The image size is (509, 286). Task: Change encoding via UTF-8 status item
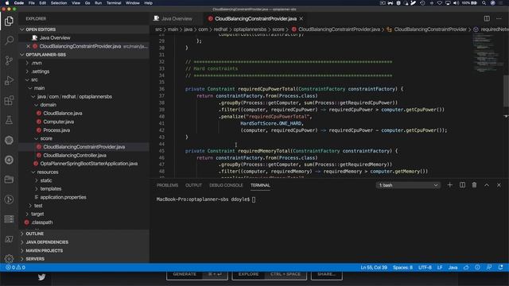point(425,268)
